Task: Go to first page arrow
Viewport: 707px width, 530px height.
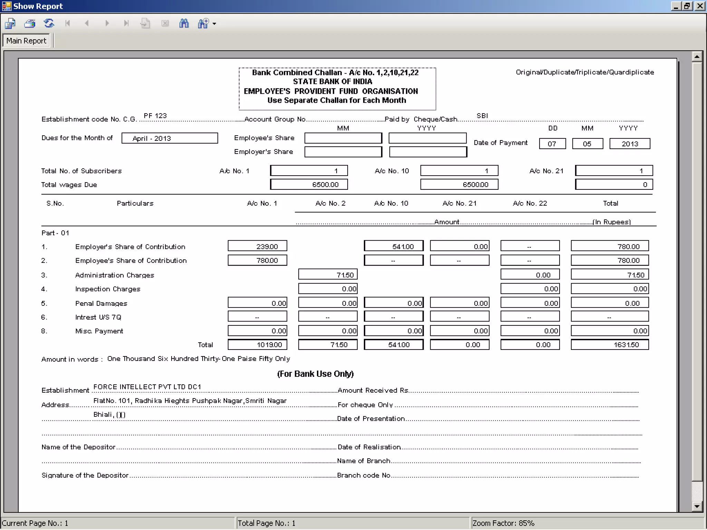Action: tap(68, 23)
